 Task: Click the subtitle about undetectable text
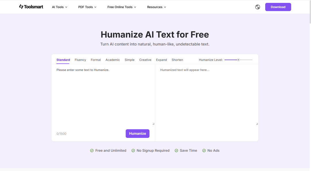point(155,44)
